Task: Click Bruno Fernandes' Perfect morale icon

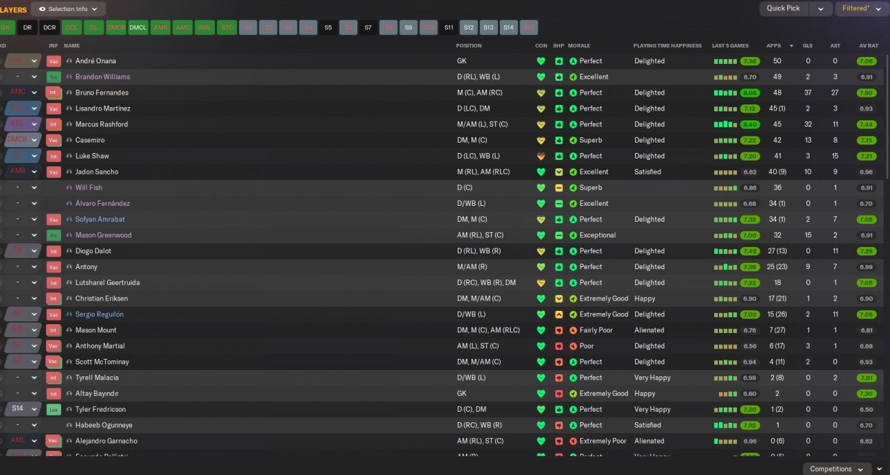Action: 573,92
